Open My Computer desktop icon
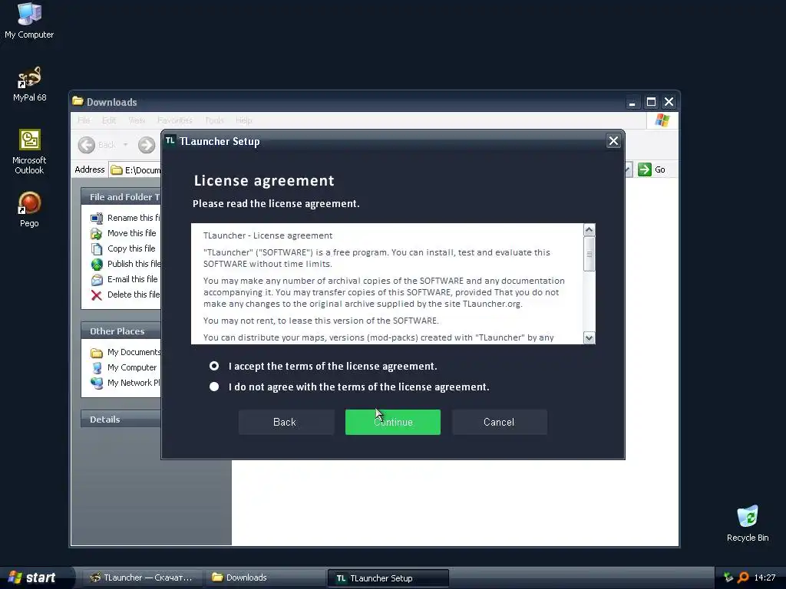The height and width of the screenshot is (589, 786). point(29,21)
